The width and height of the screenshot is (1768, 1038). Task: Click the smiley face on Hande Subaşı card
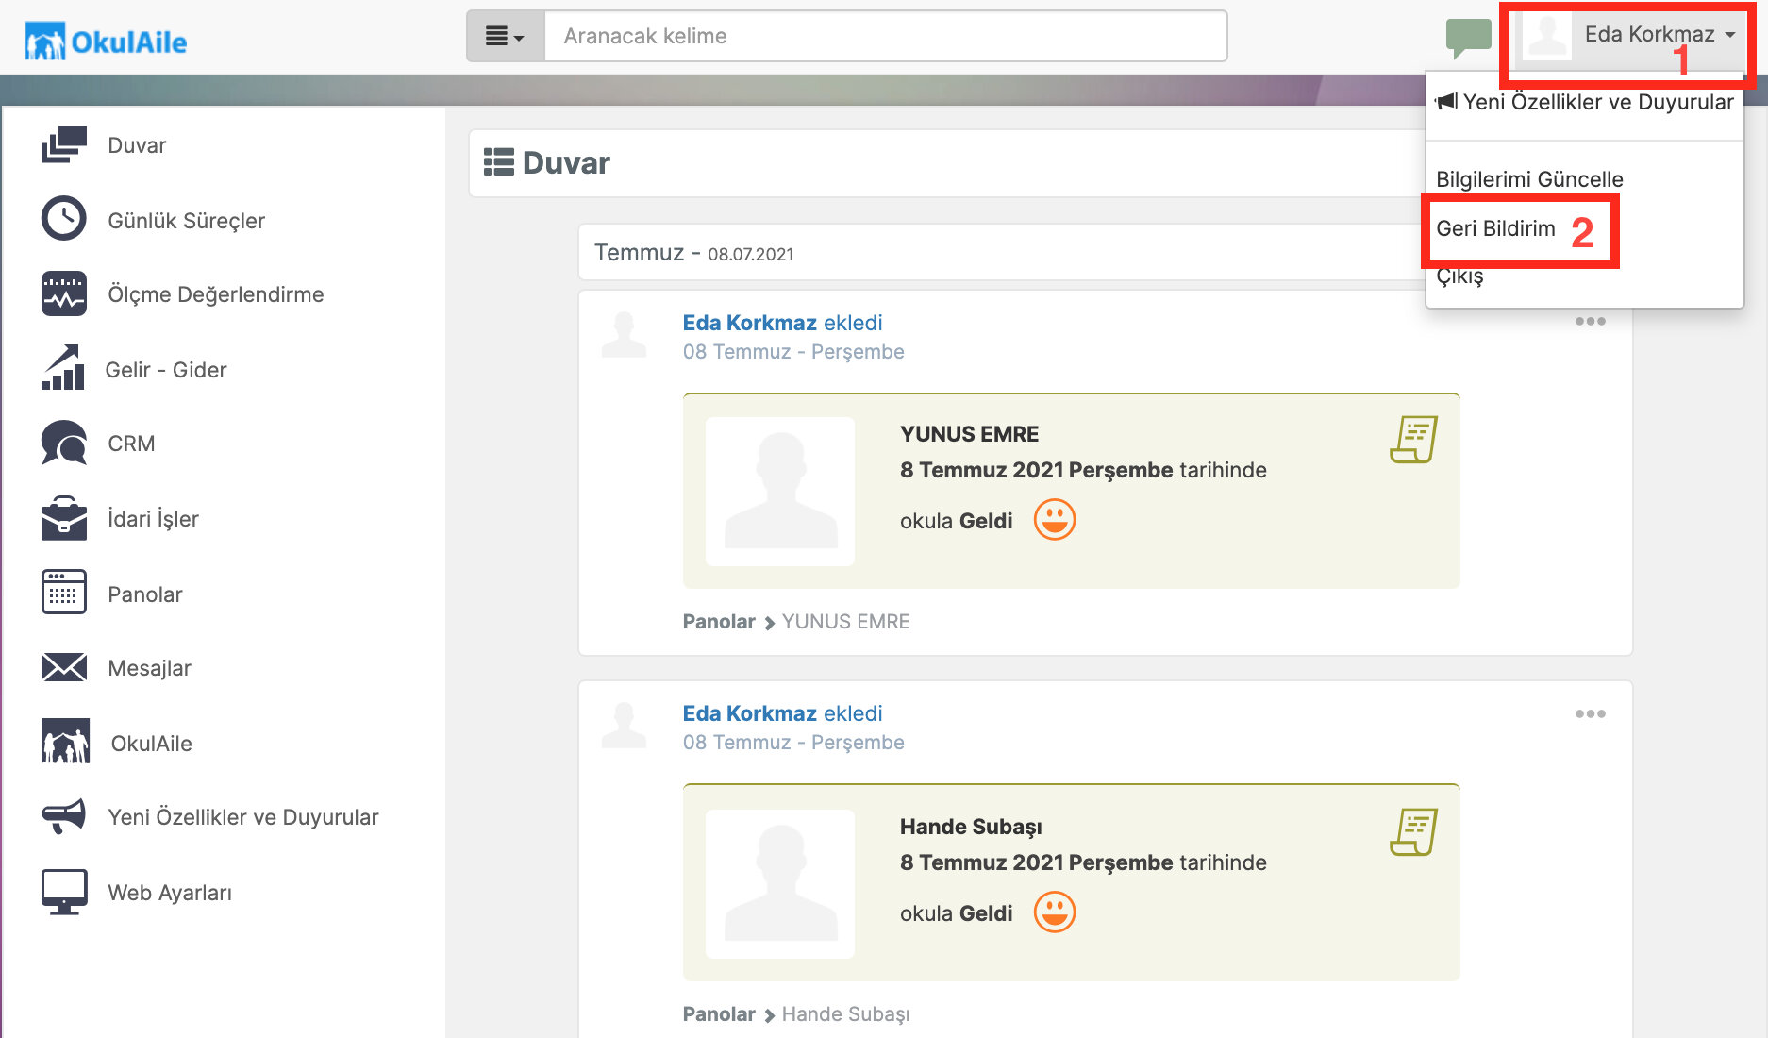click(1055, 912)
